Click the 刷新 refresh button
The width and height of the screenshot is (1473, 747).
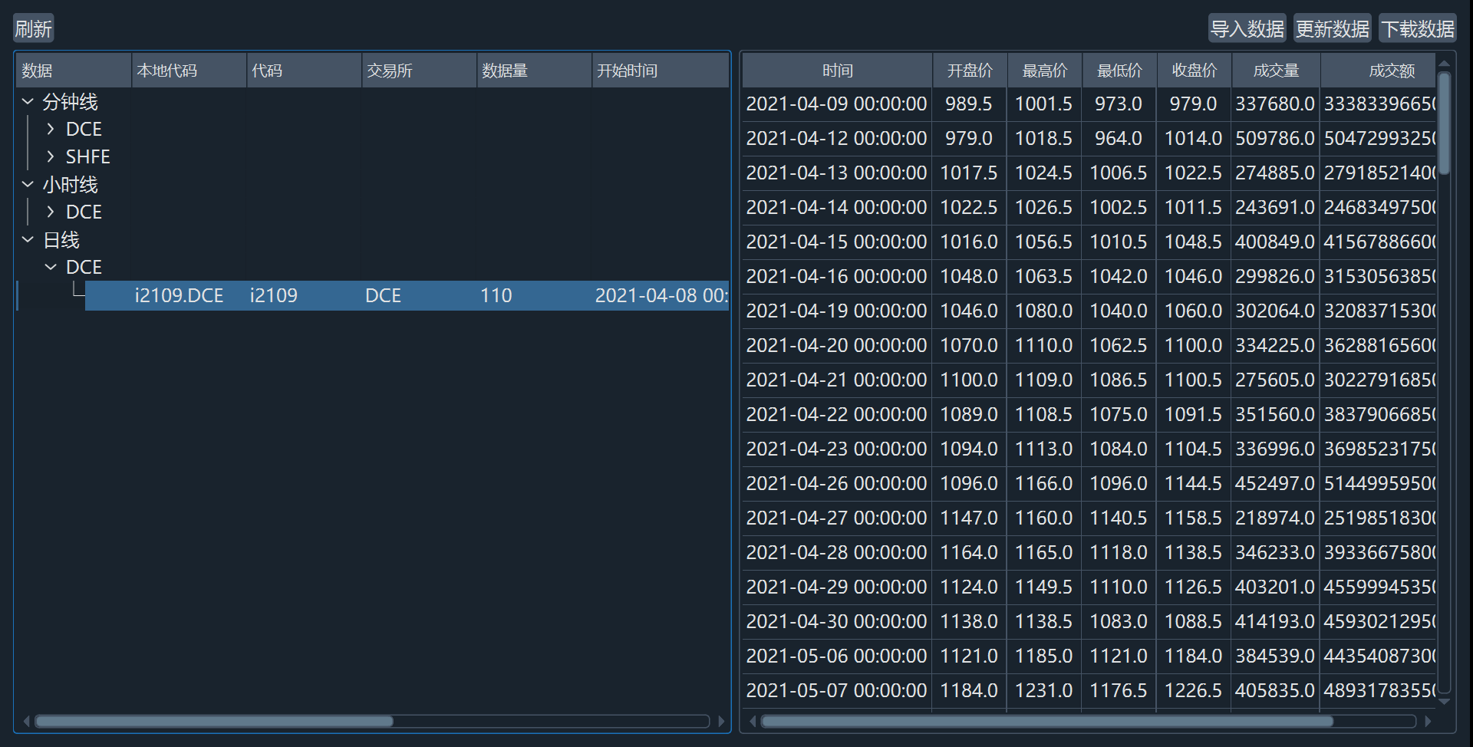pos(33,29)
